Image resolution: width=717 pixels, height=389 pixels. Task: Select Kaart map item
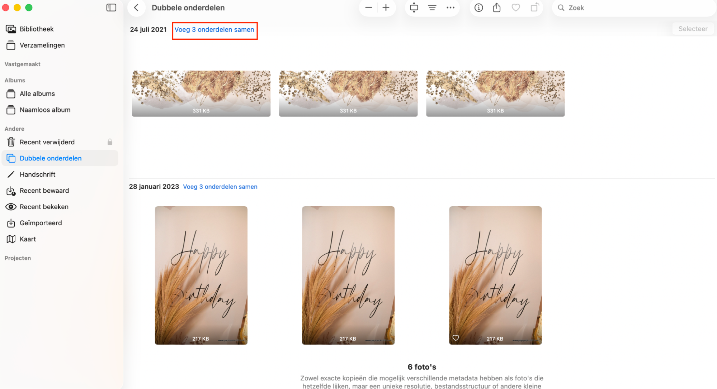coord(28,239)
